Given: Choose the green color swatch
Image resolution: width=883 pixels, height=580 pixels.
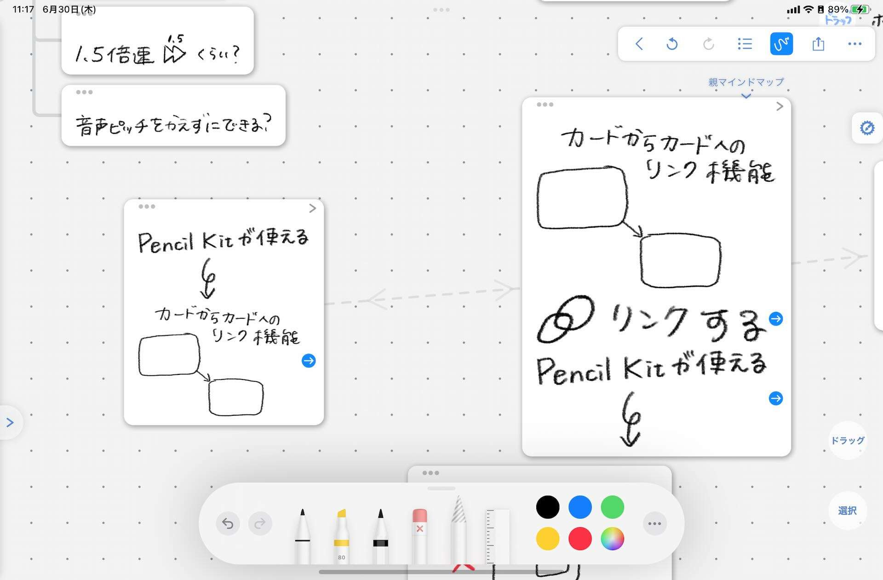Looking at the screenshot, I should 612,507.
